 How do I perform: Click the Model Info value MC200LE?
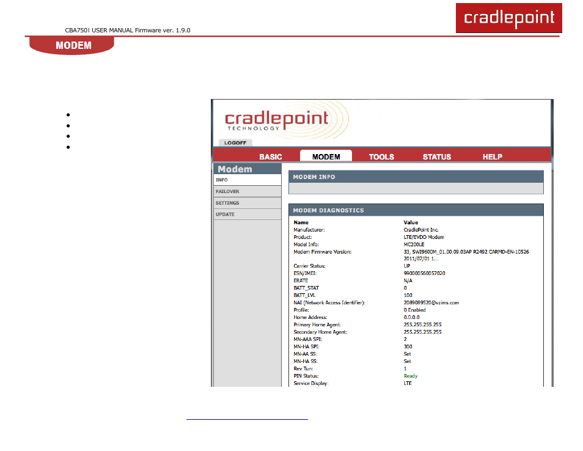coord(414,244)
